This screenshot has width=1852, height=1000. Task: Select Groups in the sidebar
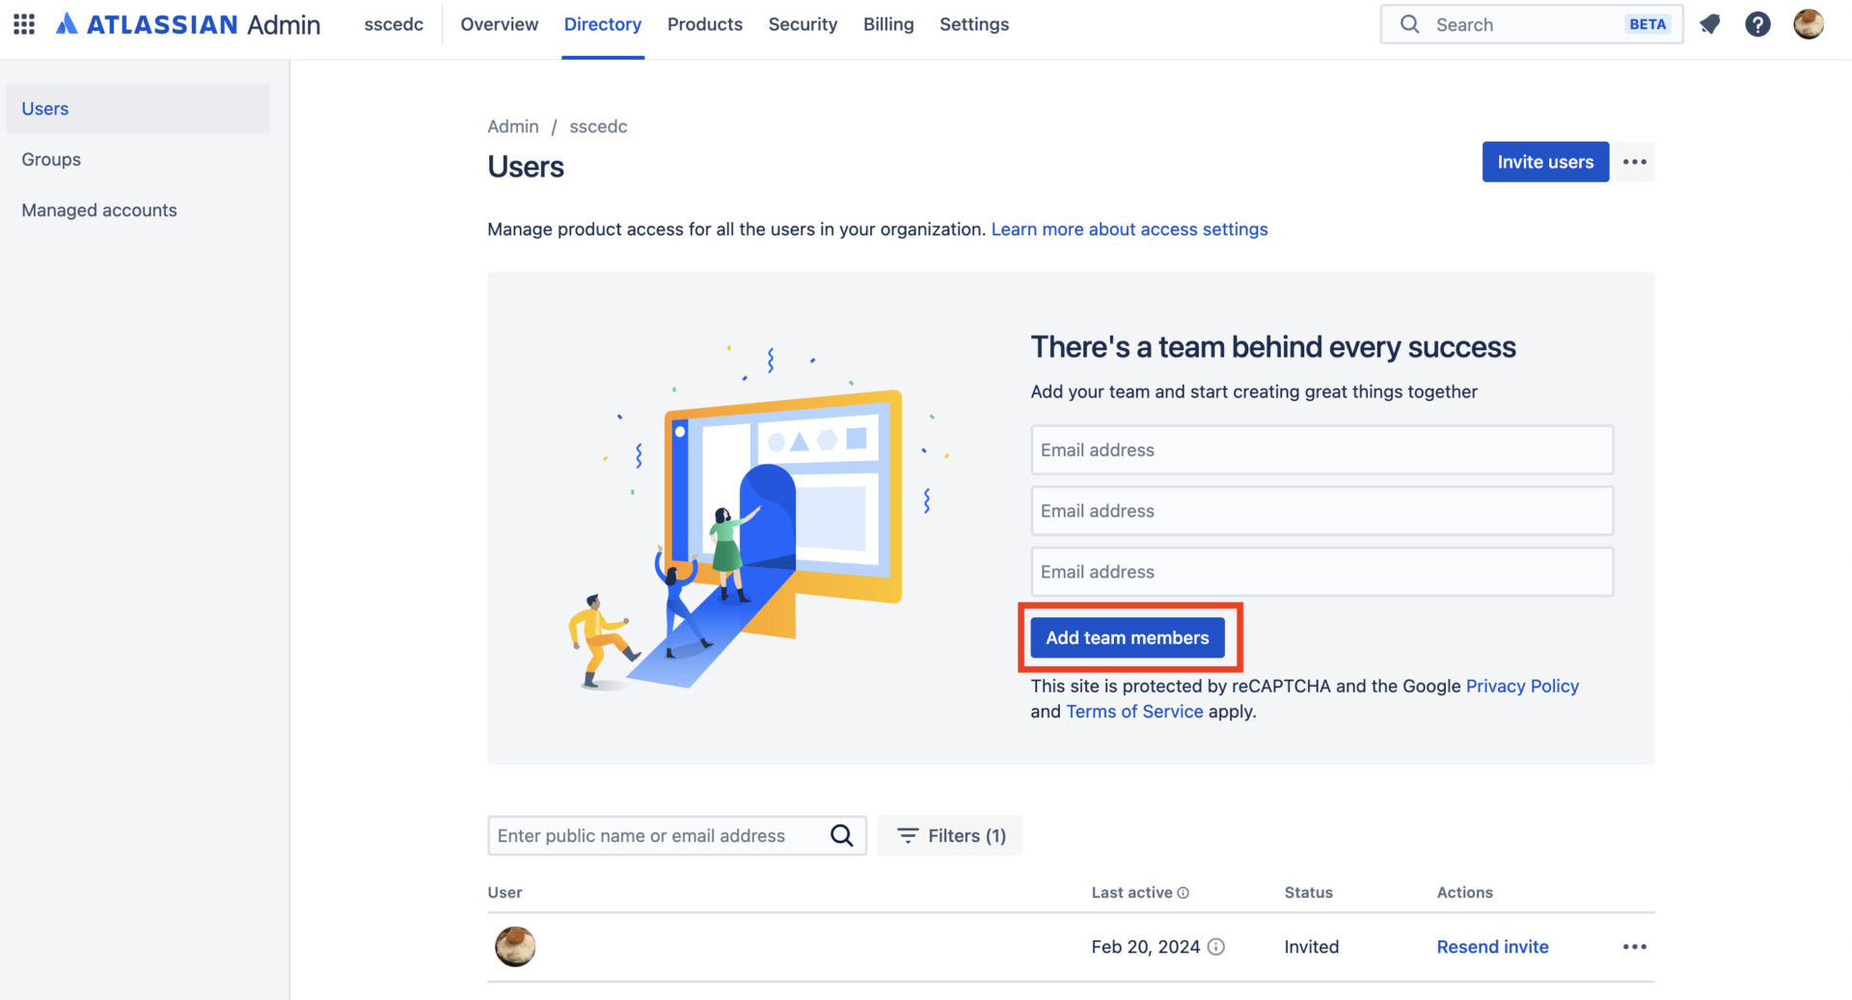coord(51,159)
